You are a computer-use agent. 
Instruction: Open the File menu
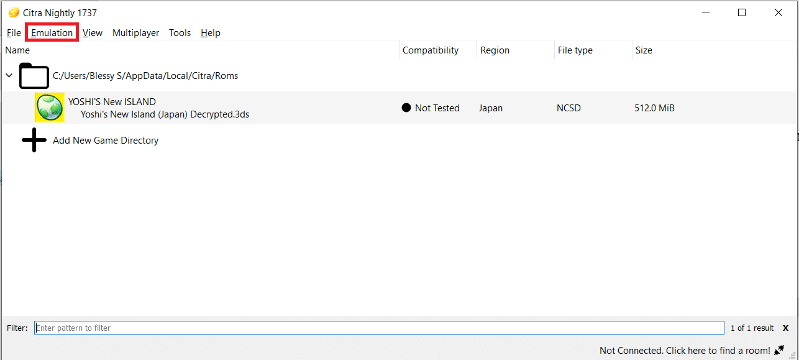pos(14,33)
